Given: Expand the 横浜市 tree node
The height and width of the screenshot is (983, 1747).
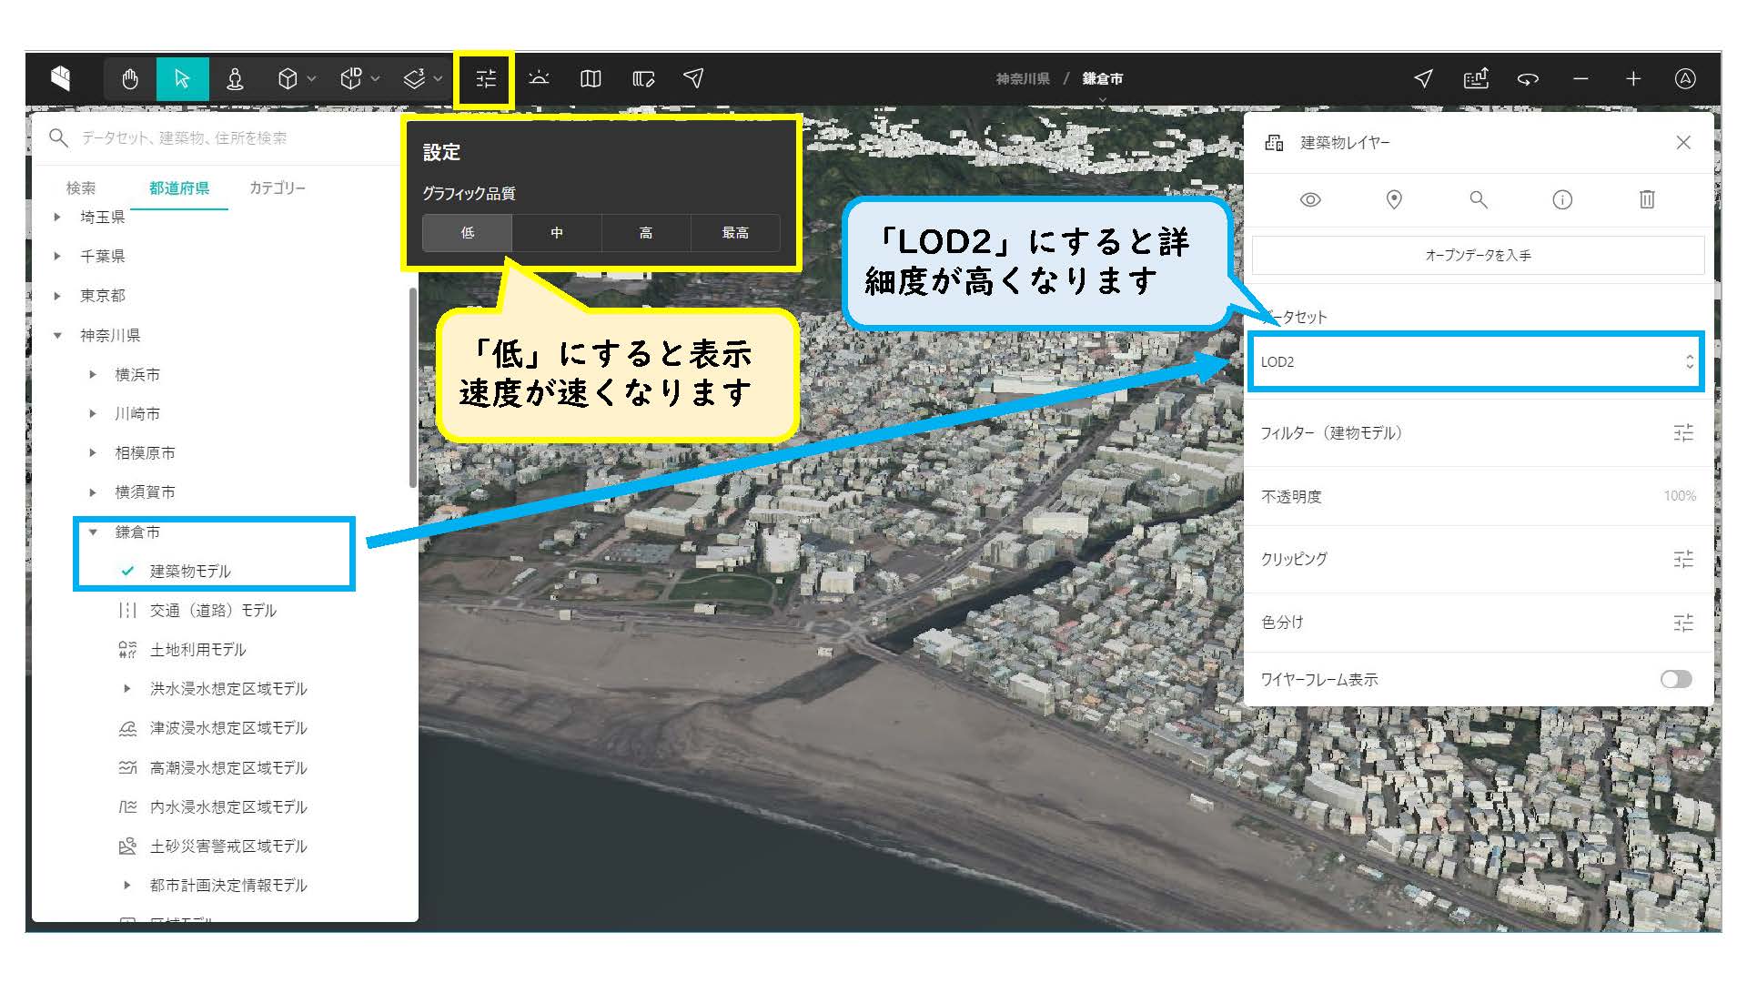Looking at the screenshot, I should tap(93, 374).
